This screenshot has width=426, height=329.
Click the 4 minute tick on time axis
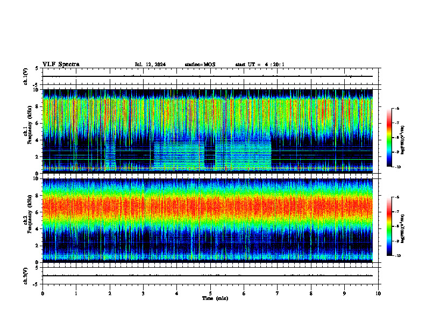click(177, 294)
